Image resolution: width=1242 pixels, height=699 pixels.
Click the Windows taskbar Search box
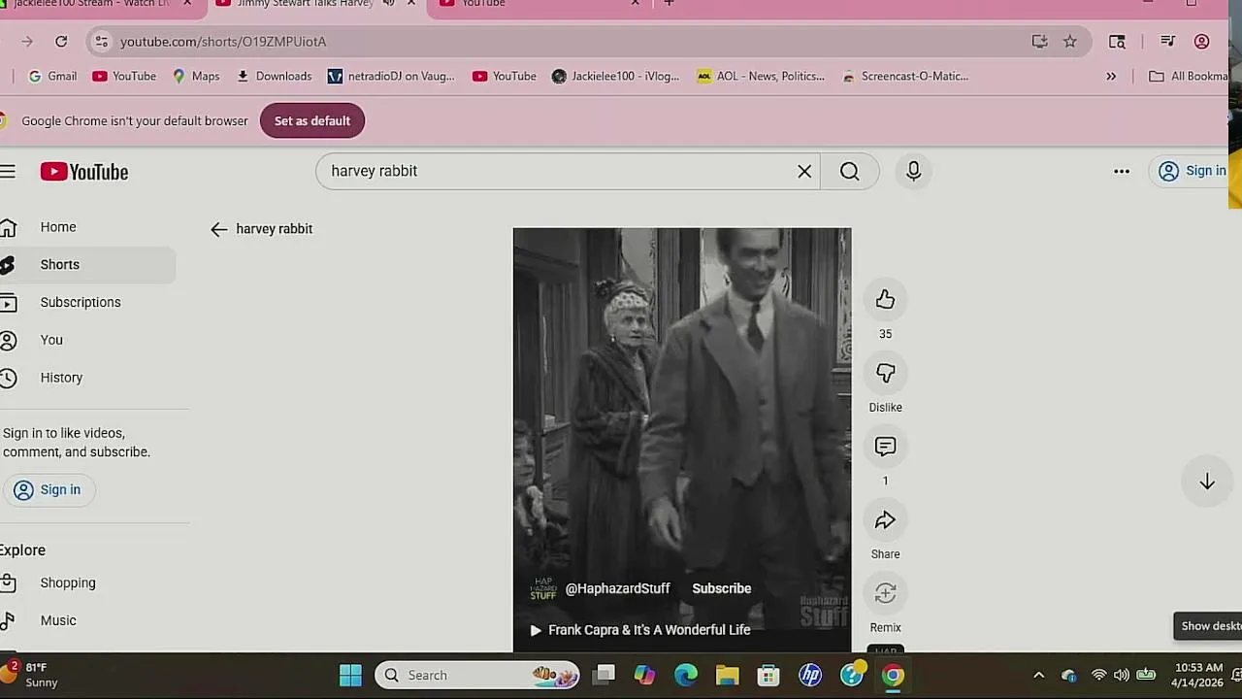[x=476, y=675]
